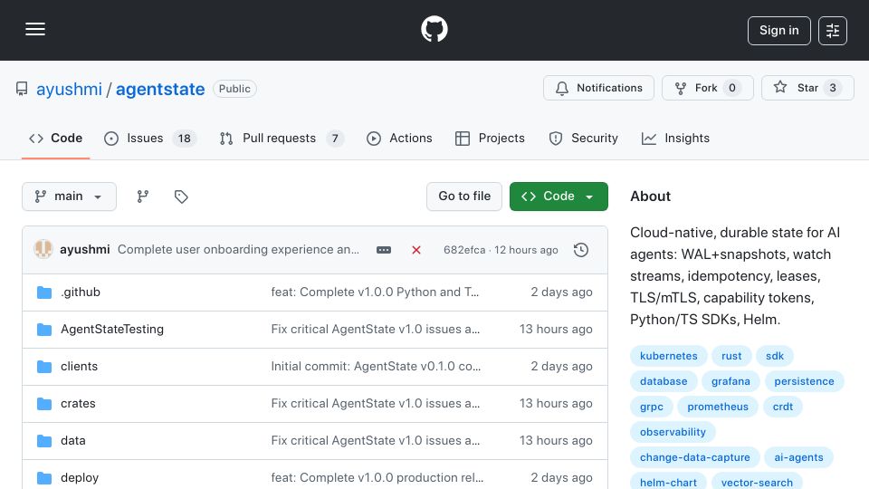The image size is (869, 489).
Task: Open the main branch dropdown
Action: (70, 197)
